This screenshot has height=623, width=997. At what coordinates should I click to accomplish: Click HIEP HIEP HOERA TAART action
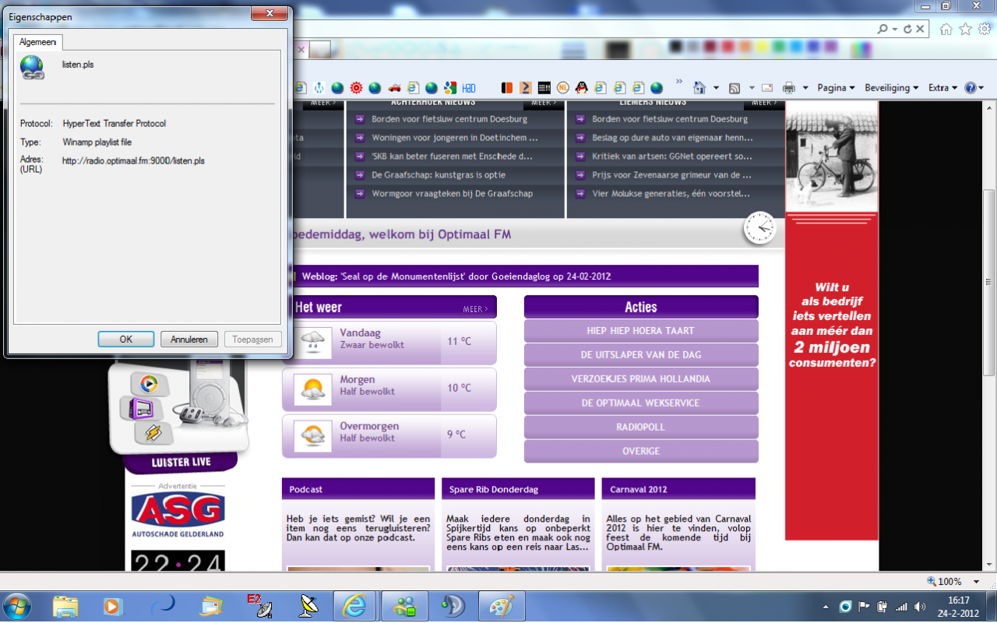641,331
